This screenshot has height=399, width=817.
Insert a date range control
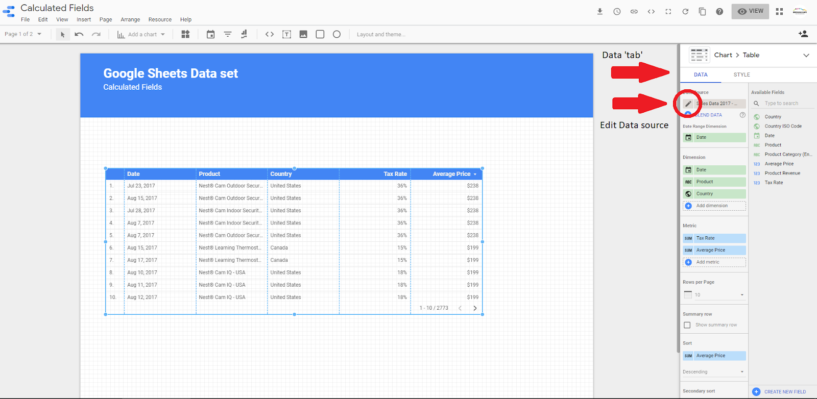click(x=210, y=34)
